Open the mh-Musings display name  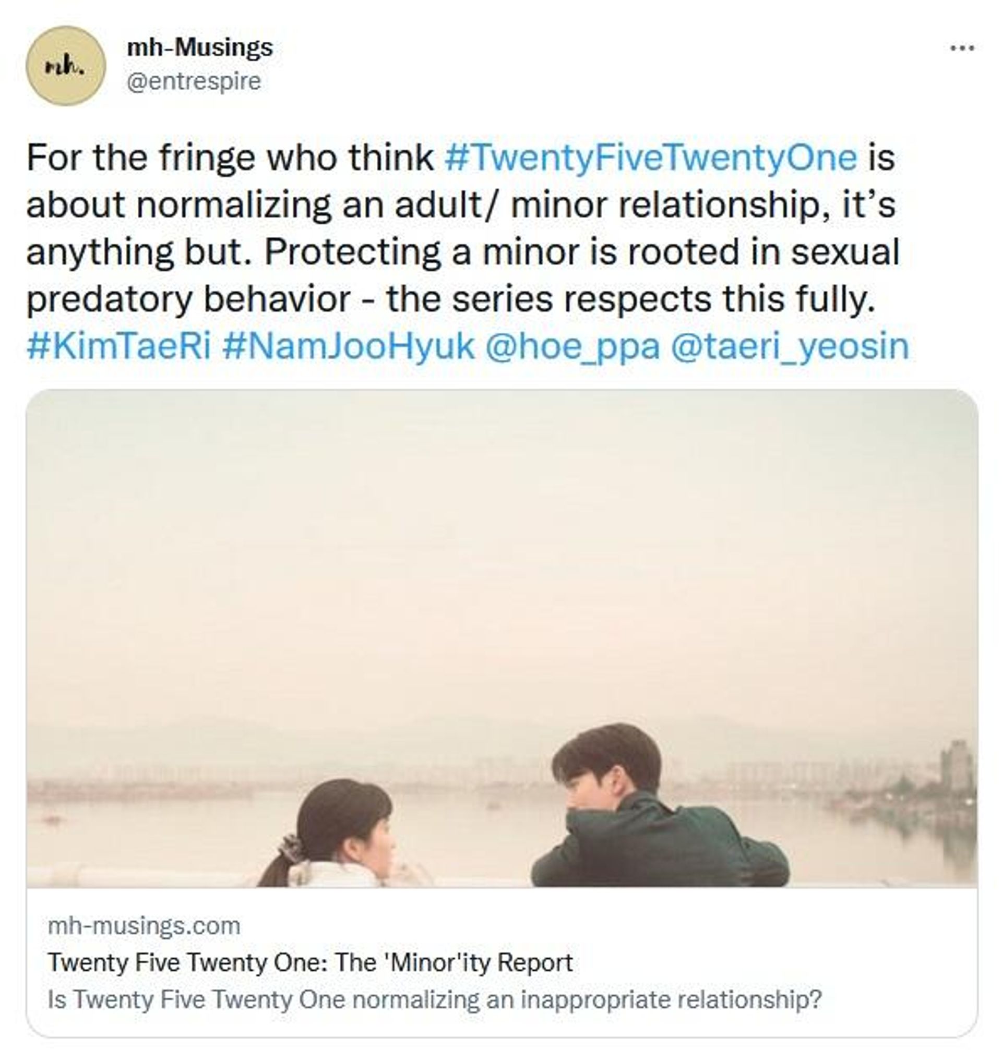point(200,47)
